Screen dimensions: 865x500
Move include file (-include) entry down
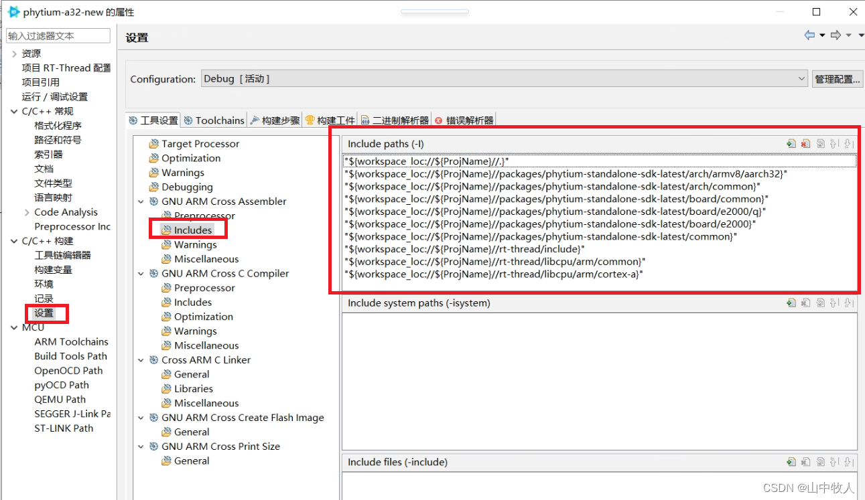tap(848, 462)
